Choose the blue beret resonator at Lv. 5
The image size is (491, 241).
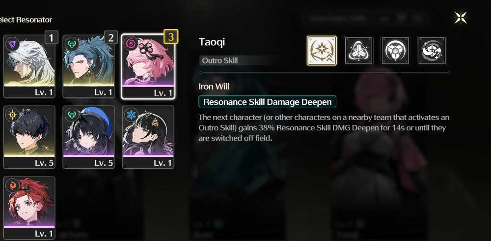(x=88, y=137)
